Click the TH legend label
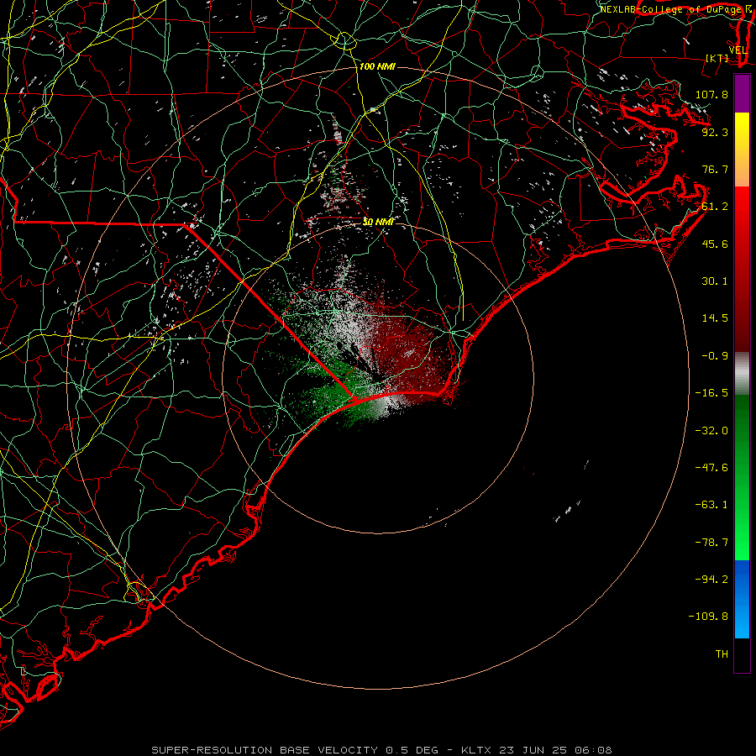 (x=722, y=654)
